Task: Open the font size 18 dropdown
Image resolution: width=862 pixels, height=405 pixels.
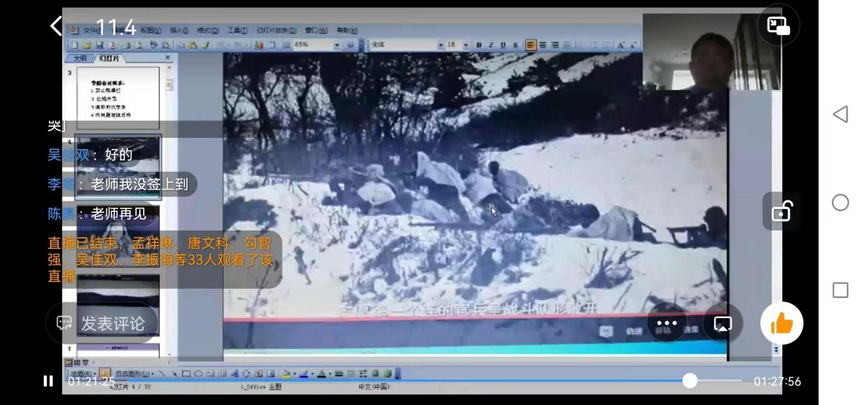Action: (466, 45)
